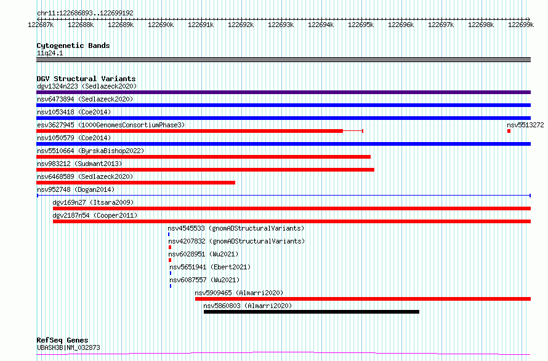
Task: Click the small blue nsv5651941 marker
Action: click(x=171, y=273)
